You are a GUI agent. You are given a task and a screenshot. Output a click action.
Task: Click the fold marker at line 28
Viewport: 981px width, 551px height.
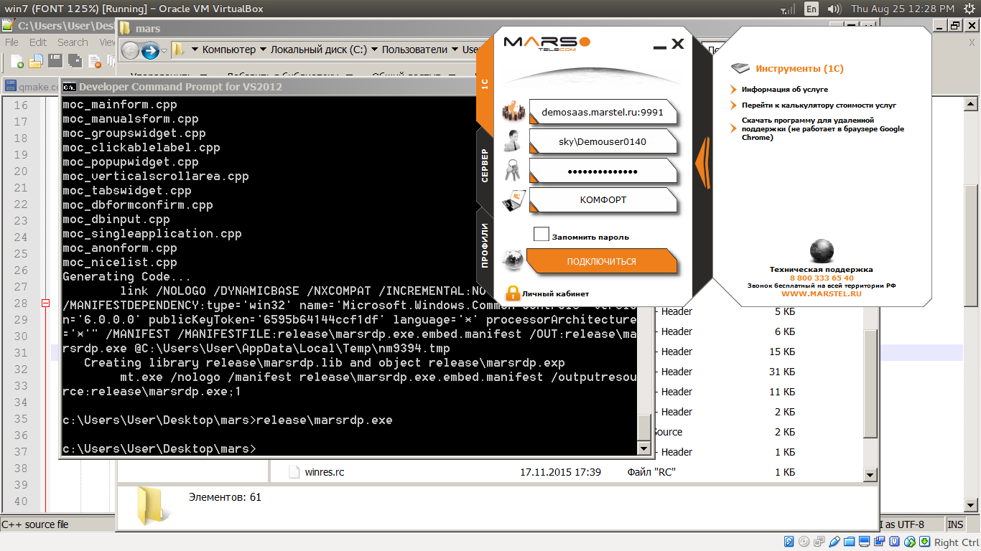46,303
